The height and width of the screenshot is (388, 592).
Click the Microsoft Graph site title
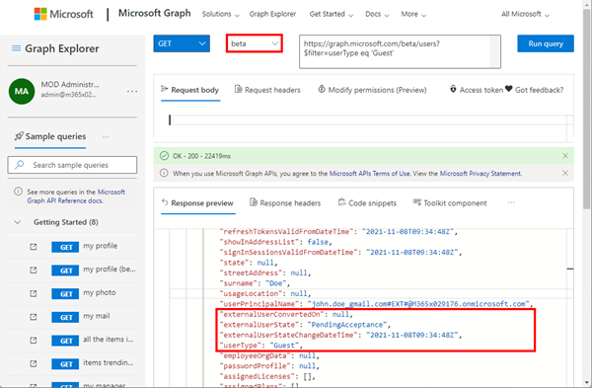pyautogui.click(x=155, y=13)
